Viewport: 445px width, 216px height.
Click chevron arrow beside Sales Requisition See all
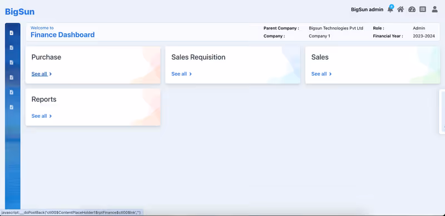pos(190,74)
